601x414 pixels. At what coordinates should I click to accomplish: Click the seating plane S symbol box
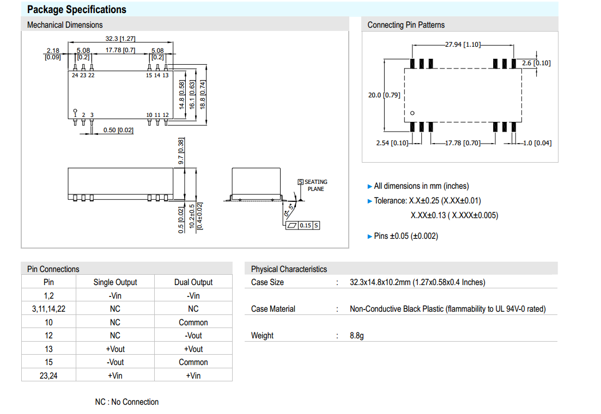click(300, 182)
